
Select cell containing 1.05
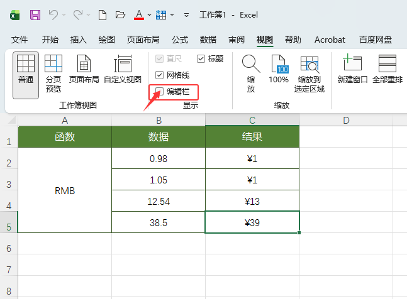(159, 180)
